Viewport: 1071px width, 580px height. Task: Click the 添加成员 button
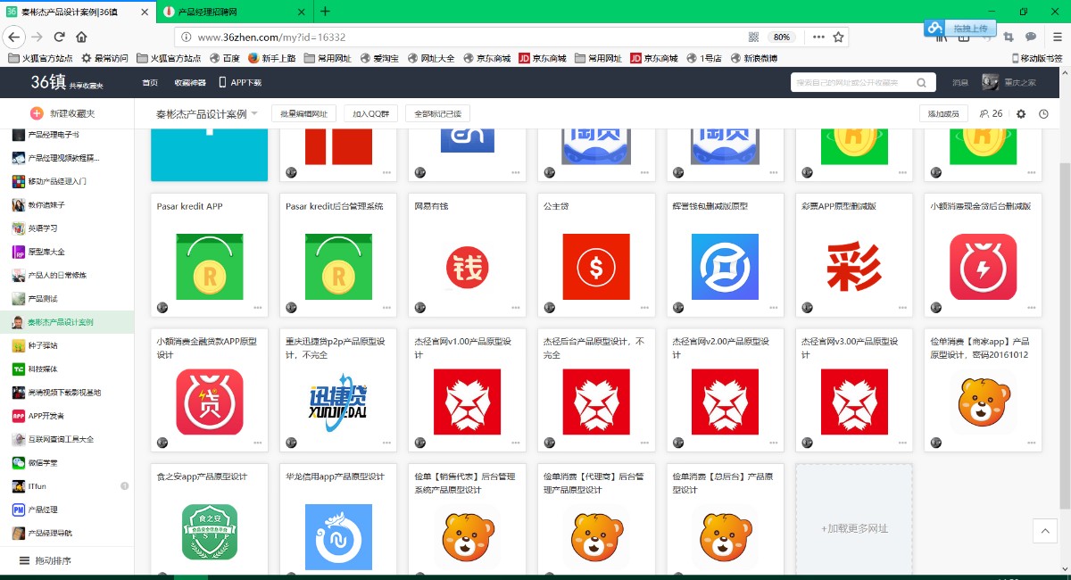[x=944, y=114]
